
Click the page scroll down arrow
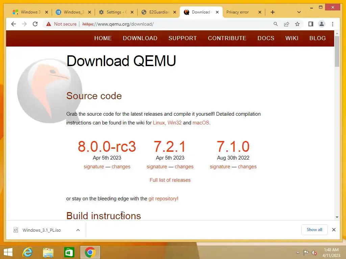point(337,217)
